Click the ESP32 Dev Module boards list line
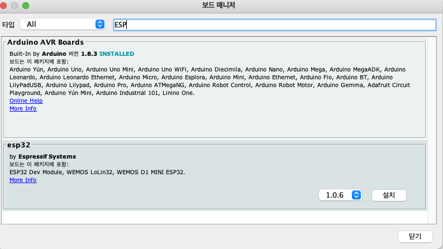The image size is (443, 249). (97, 172)
